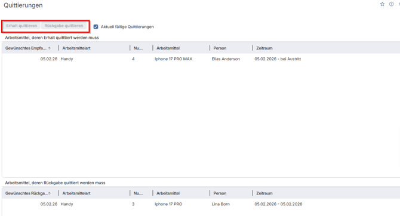Click Handy in Lina Born row
This screenshot has height=216, width=400.
(x=67, y=204)
